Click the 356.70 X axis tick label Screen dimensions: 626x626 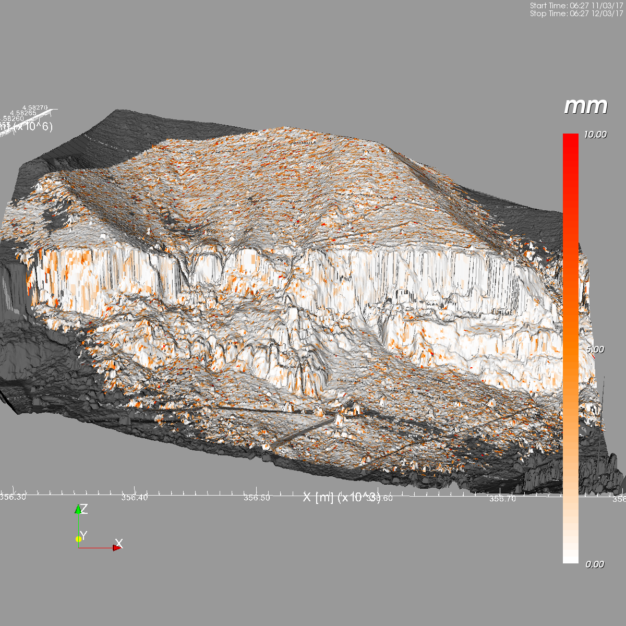pos(502,499)
